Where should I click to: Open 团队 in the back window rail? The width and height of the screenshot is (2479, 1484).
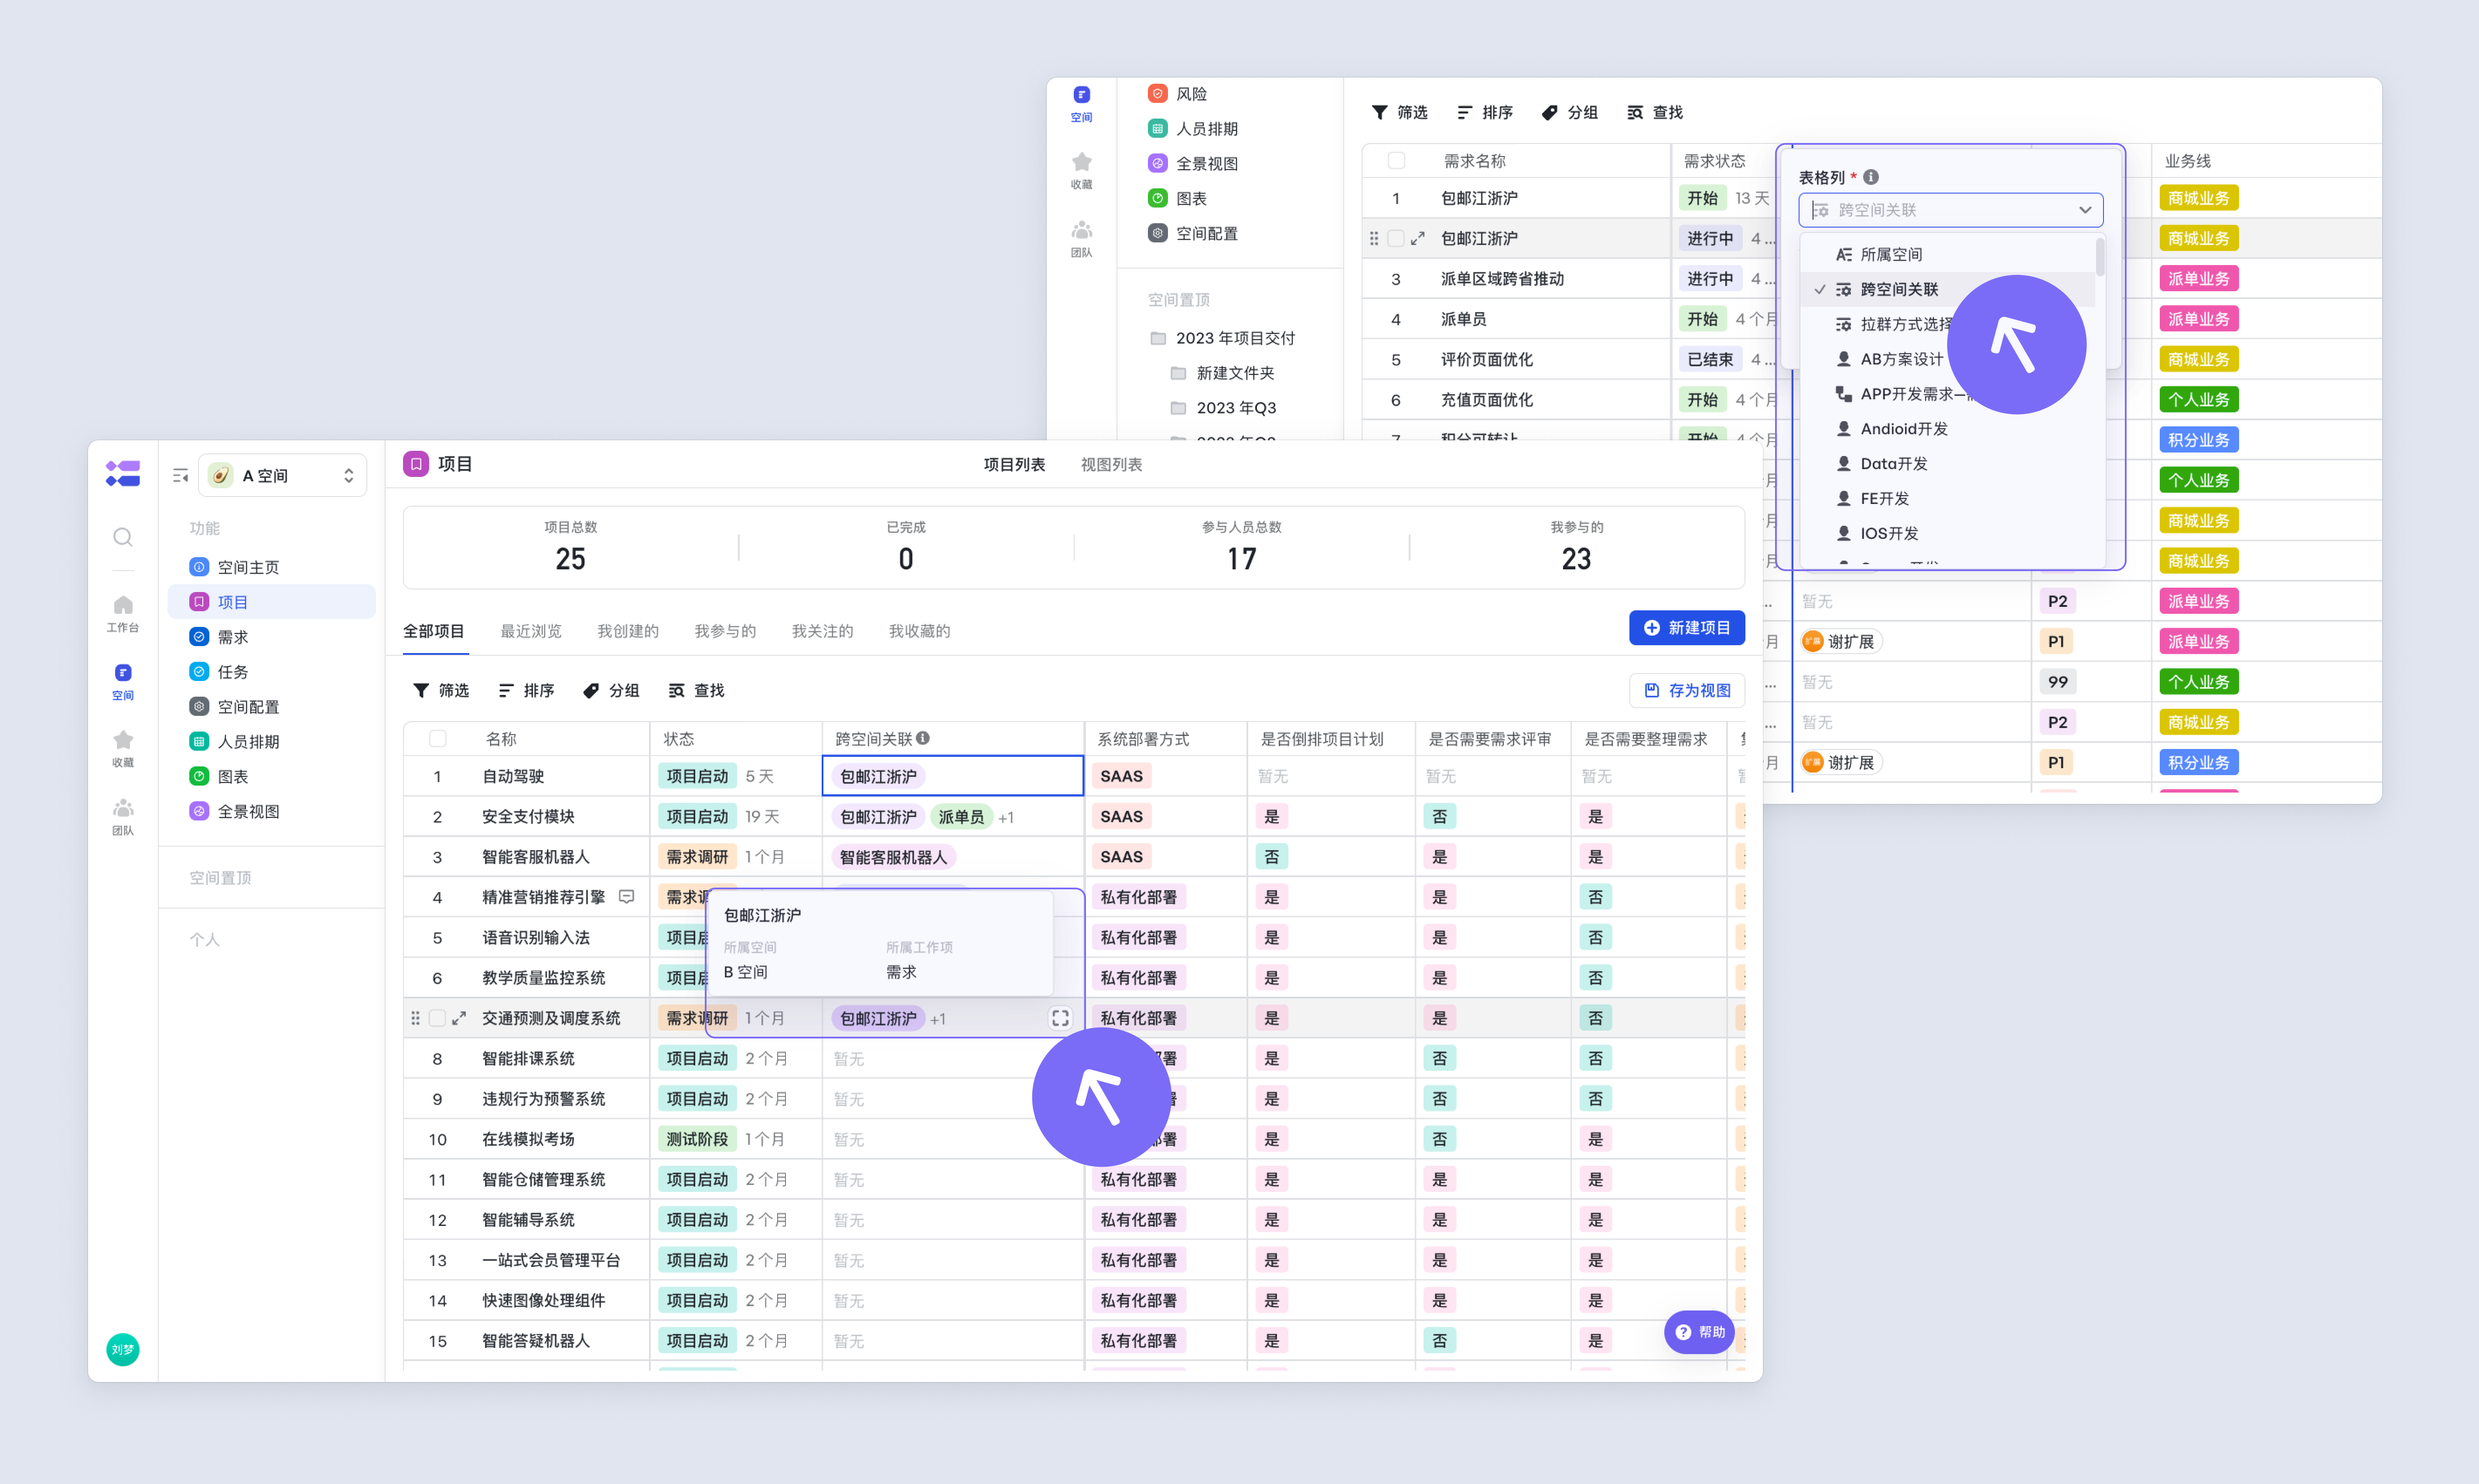point(1082,239)
